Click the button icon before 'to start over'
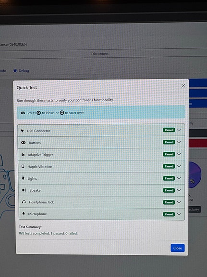Viewport: 207px width, 277px height. click(x=62, y=113)
